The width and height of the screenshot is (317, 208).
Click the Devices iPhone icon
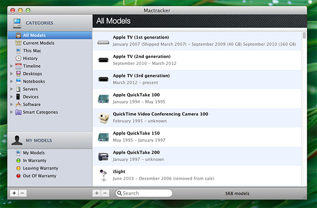coord(18,97)
